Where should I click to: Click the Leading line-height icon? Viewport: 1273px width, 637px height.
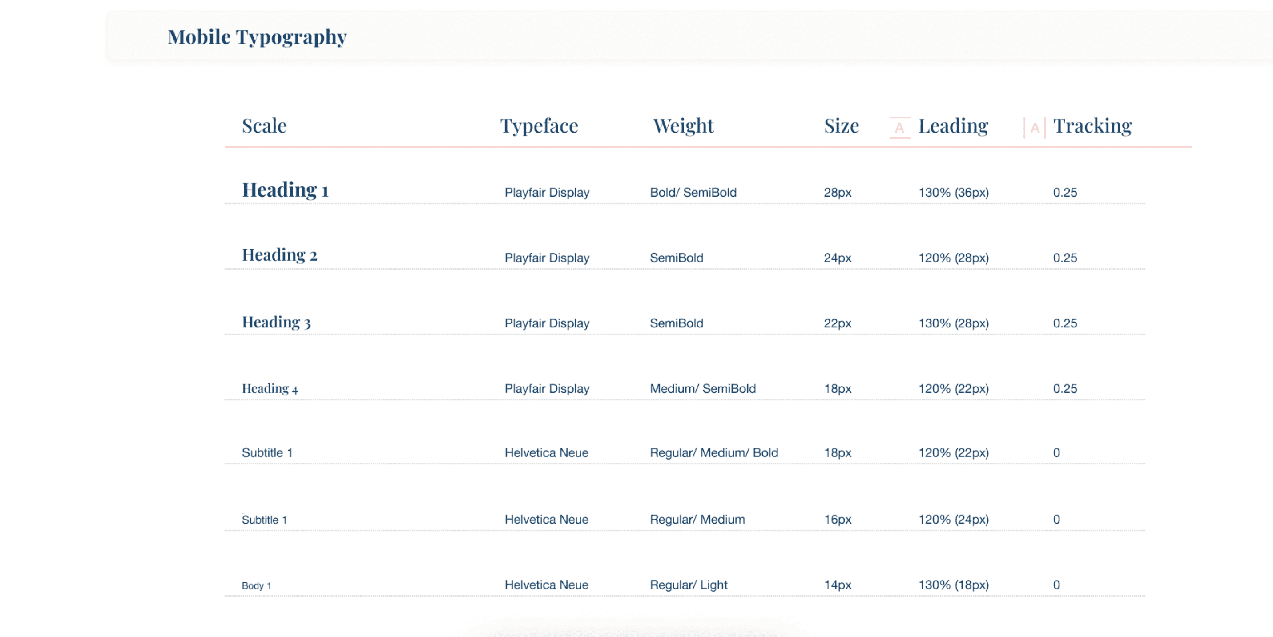899,128
